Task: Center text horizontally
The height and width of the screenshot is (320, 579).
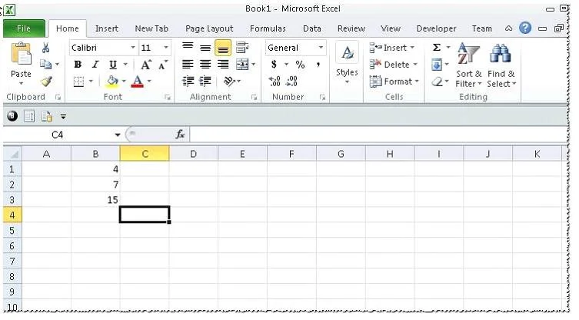Action: point(205,65)
